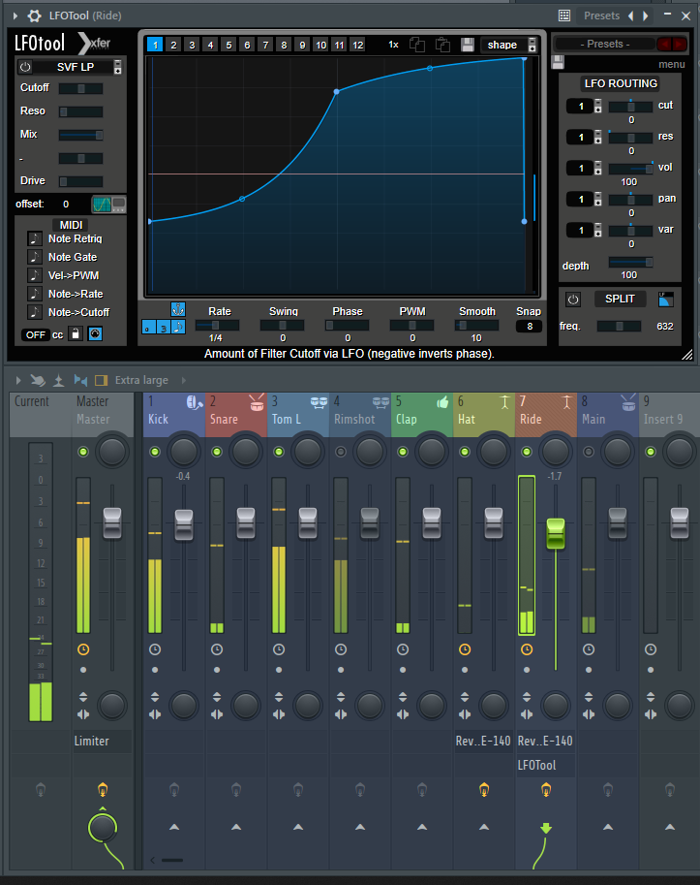Viewport: 700px width, 885px height.
Task: Mute the Hat track green LED
Action: 465,452
